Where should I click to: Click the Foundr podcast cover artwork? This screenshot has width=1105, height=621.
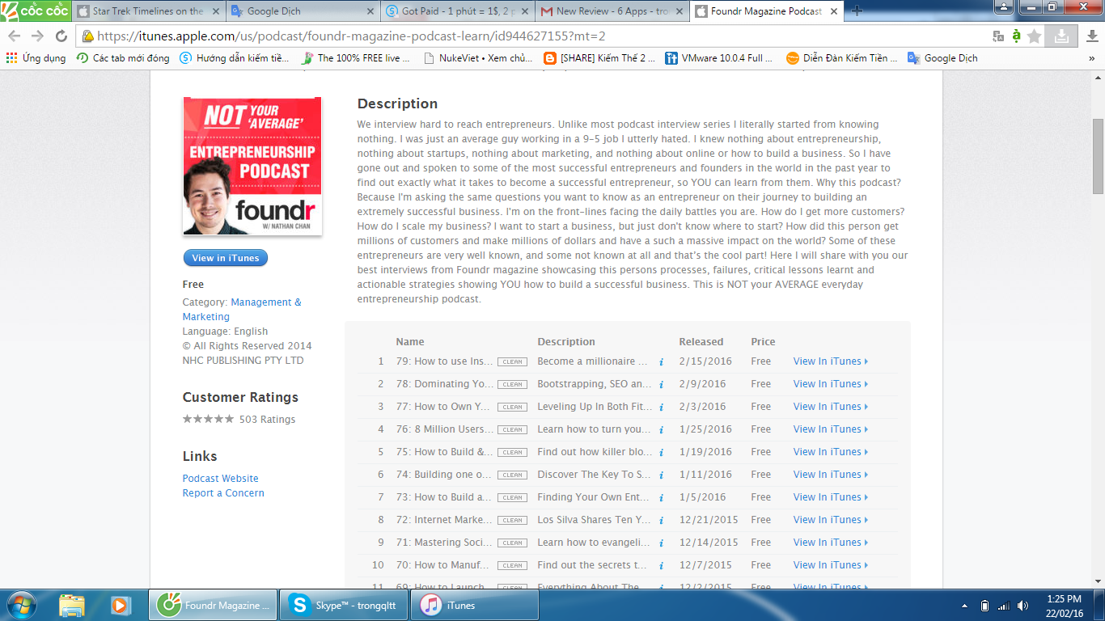pyautogui.click(x=252, y=166)
